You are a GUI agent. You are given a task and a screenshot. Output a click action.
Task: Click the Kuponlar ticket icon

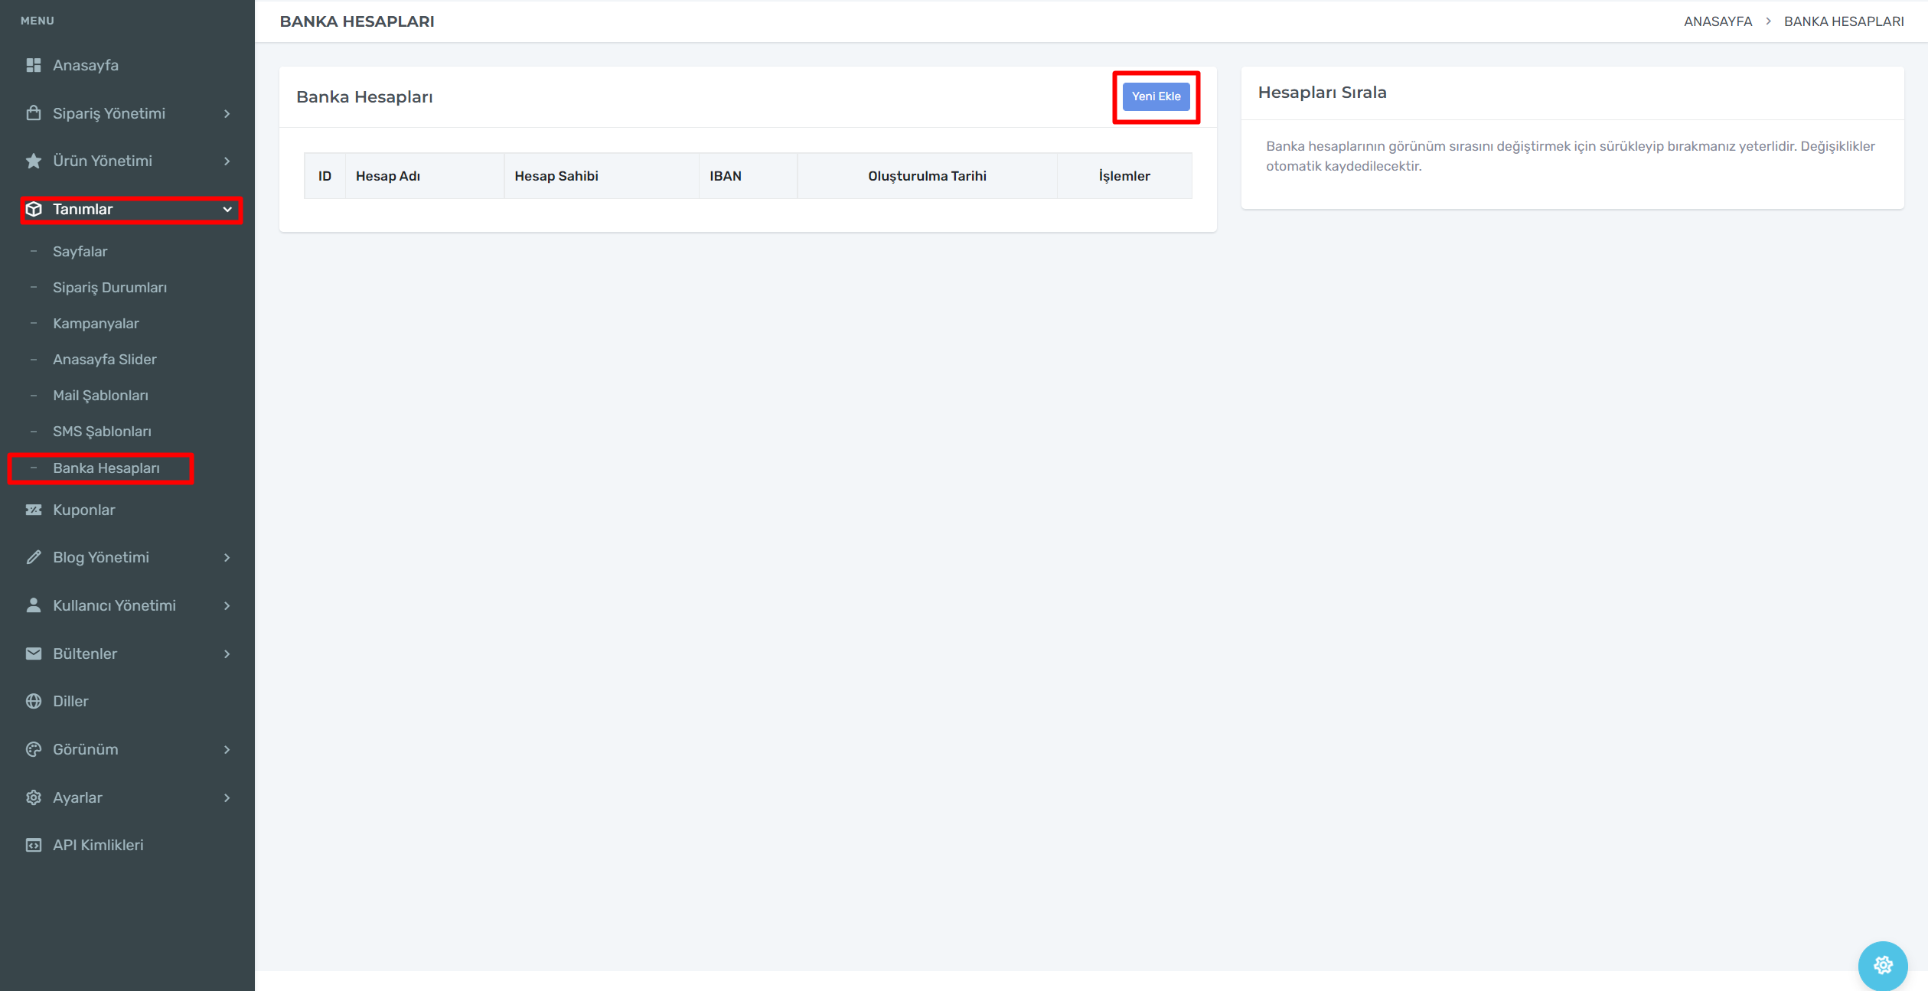34,510
